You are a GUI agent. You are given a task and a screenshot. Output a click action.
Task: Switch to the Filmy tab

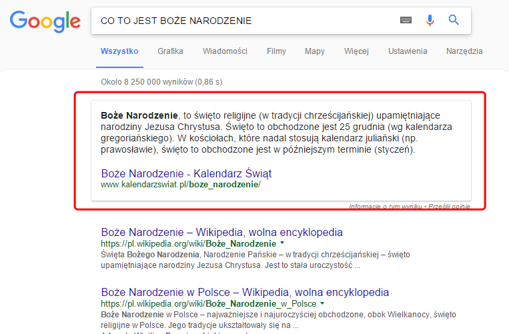tap(276, 51)
